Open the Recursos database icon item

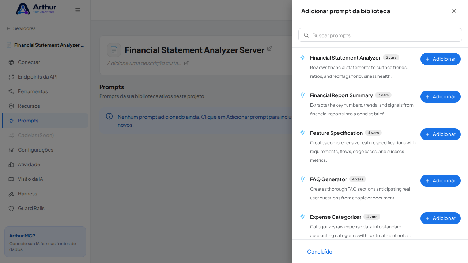(x=11, y=106)
